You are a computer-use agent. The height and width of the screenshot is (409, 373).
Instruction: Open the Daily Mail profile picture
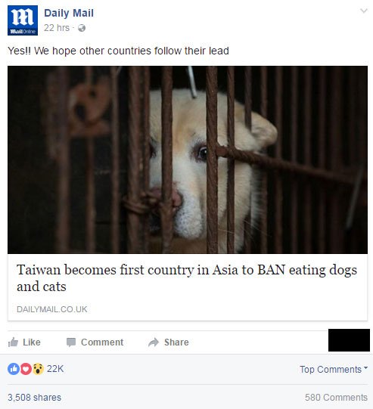(23, 20)
